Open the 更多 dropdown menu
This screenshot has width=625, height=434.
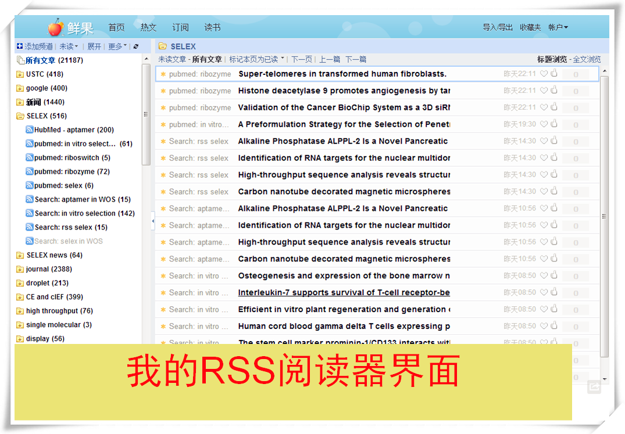click(x=117, y=46)
